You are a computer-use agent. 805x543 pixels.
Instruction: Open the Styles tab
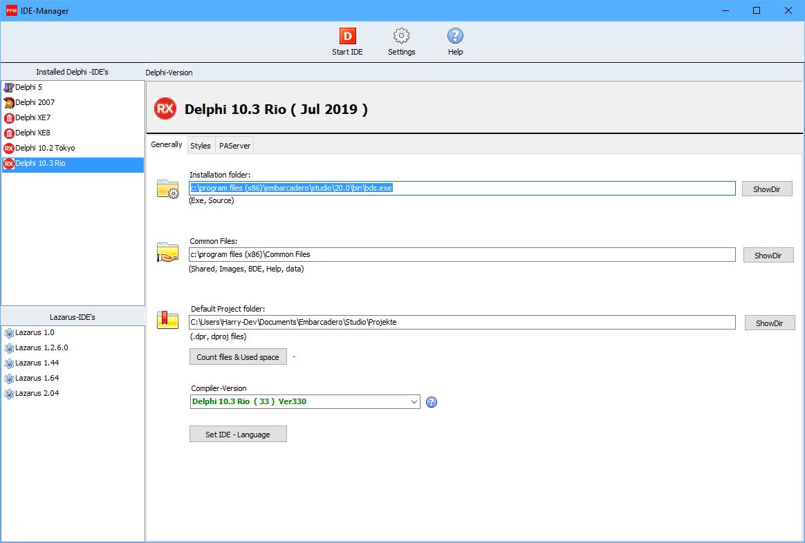coord(201,146)
